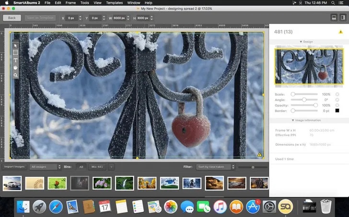Open the Sort by time taken dropdown
This screenshot has width=349, height=217.
click(216, 167)
